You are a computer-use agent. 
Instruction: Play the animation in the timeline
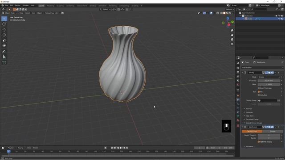[121, 148]
